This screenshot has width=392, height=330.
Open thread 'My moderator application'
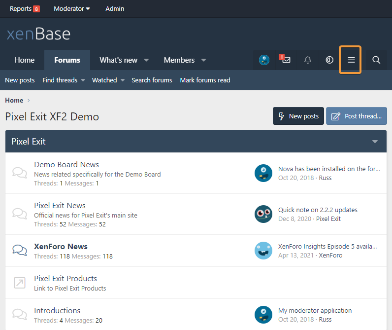point(315,311)
